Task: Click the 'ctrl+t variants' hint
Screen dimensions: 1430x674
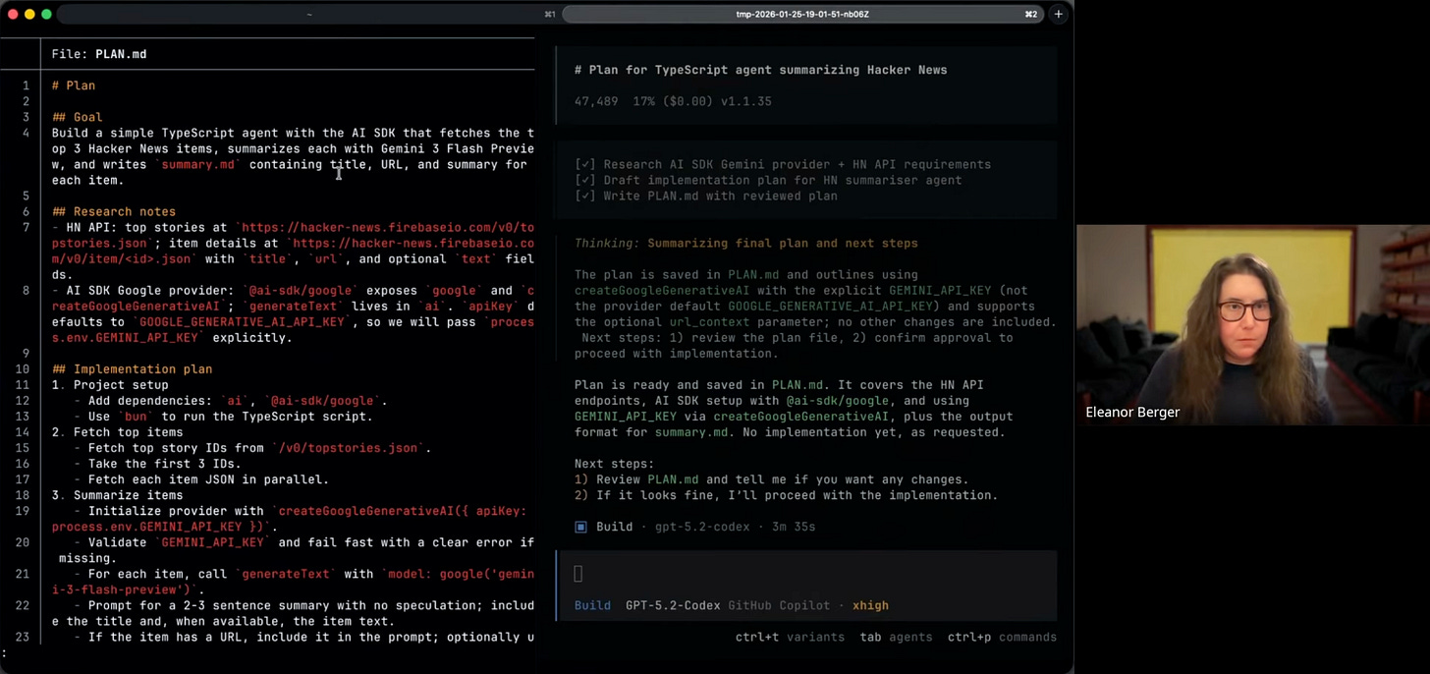Action: point(790,637)
